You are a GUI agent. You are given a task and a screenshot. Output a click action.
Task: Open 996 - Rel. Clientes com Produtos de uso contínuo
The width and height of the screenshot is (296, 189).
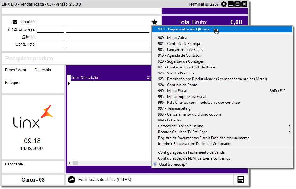point(222,103)
